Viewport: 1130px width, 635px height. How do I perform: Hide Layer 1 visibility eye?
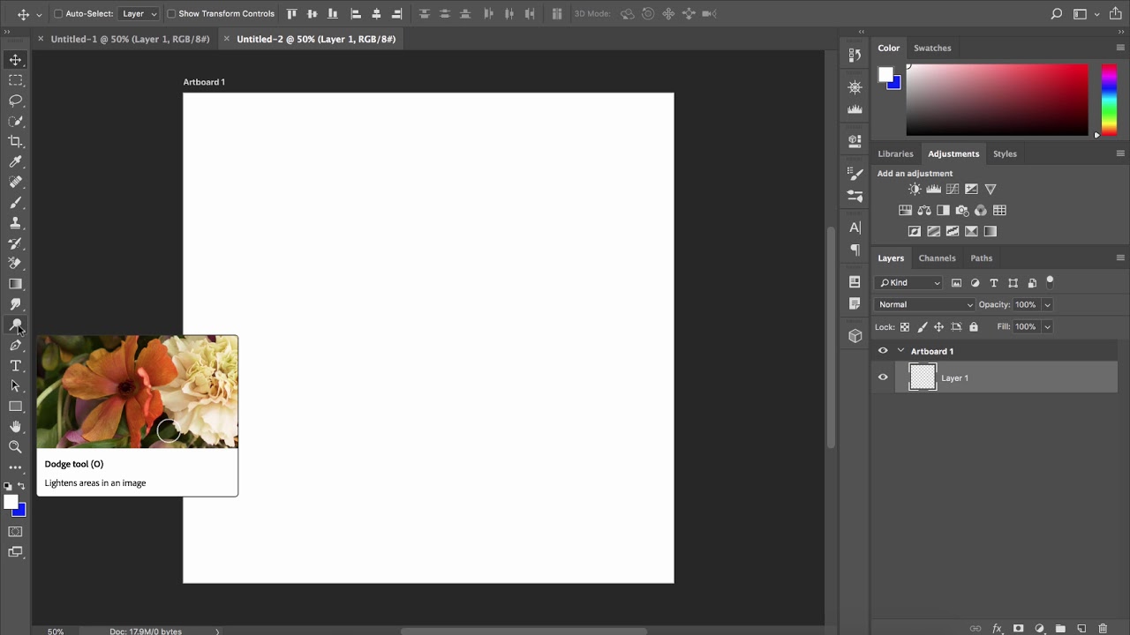click(883, 377)
